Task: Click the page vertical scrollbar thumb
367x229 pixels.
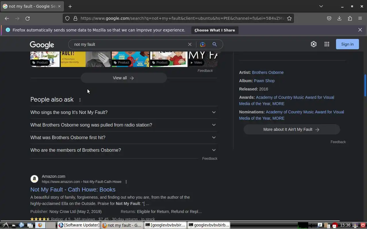Action: point(365,85)
